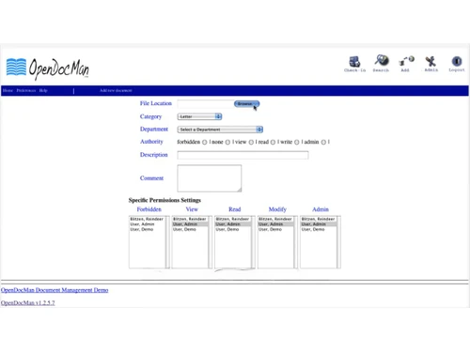Click the Authority label link
This screenshot has width=470, height=352.
click(x=151, y=142)
